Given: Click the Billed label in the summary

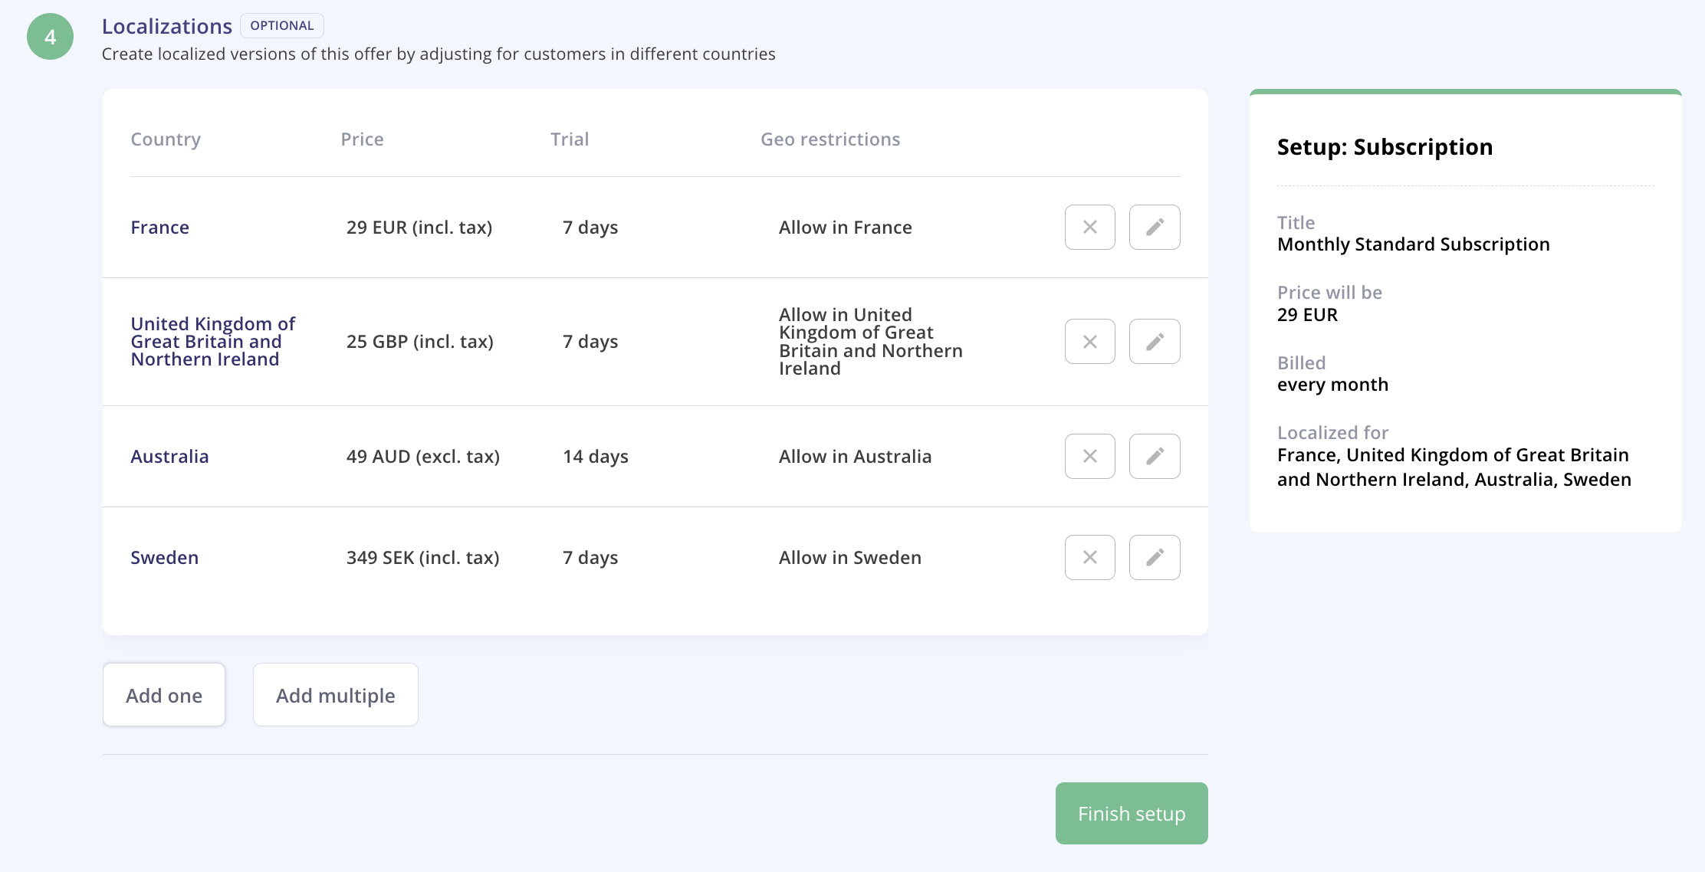Looking at the screenshot, I should tap(1301, 363).
